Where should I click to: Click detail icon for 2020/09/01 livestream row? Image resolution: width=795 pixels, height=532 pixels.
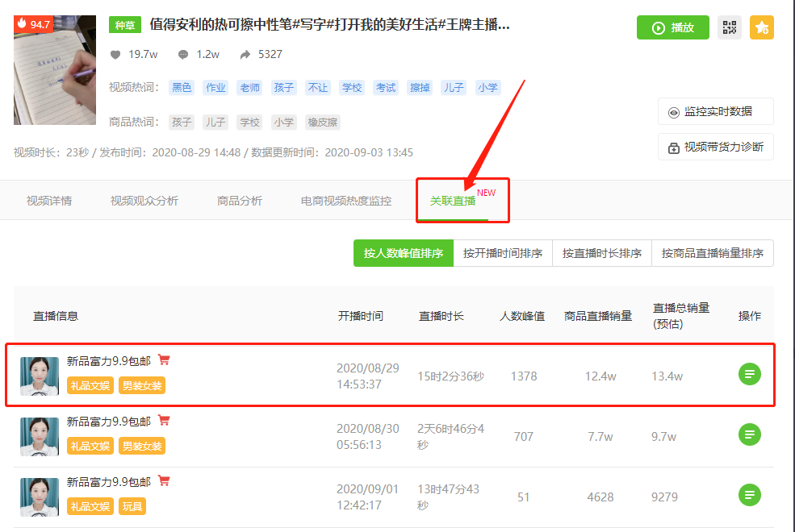point(749,495)
